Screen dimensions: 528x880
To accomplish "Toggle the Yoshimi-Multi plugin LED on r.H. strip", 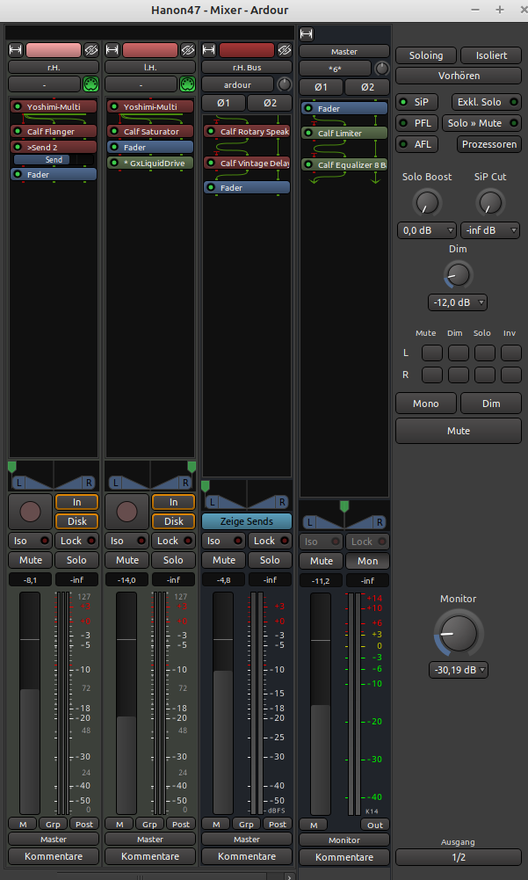I will (x=18, y=106).
